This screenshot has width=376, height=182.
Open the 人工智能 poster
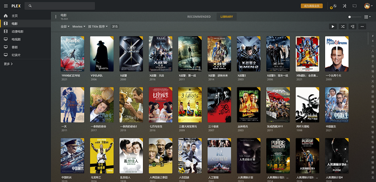(219, 156)
